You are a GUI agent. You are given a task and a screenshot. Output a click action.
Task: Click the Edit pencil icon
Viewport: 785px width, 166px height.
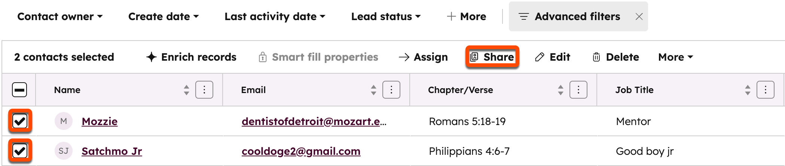tap(539, 57)
